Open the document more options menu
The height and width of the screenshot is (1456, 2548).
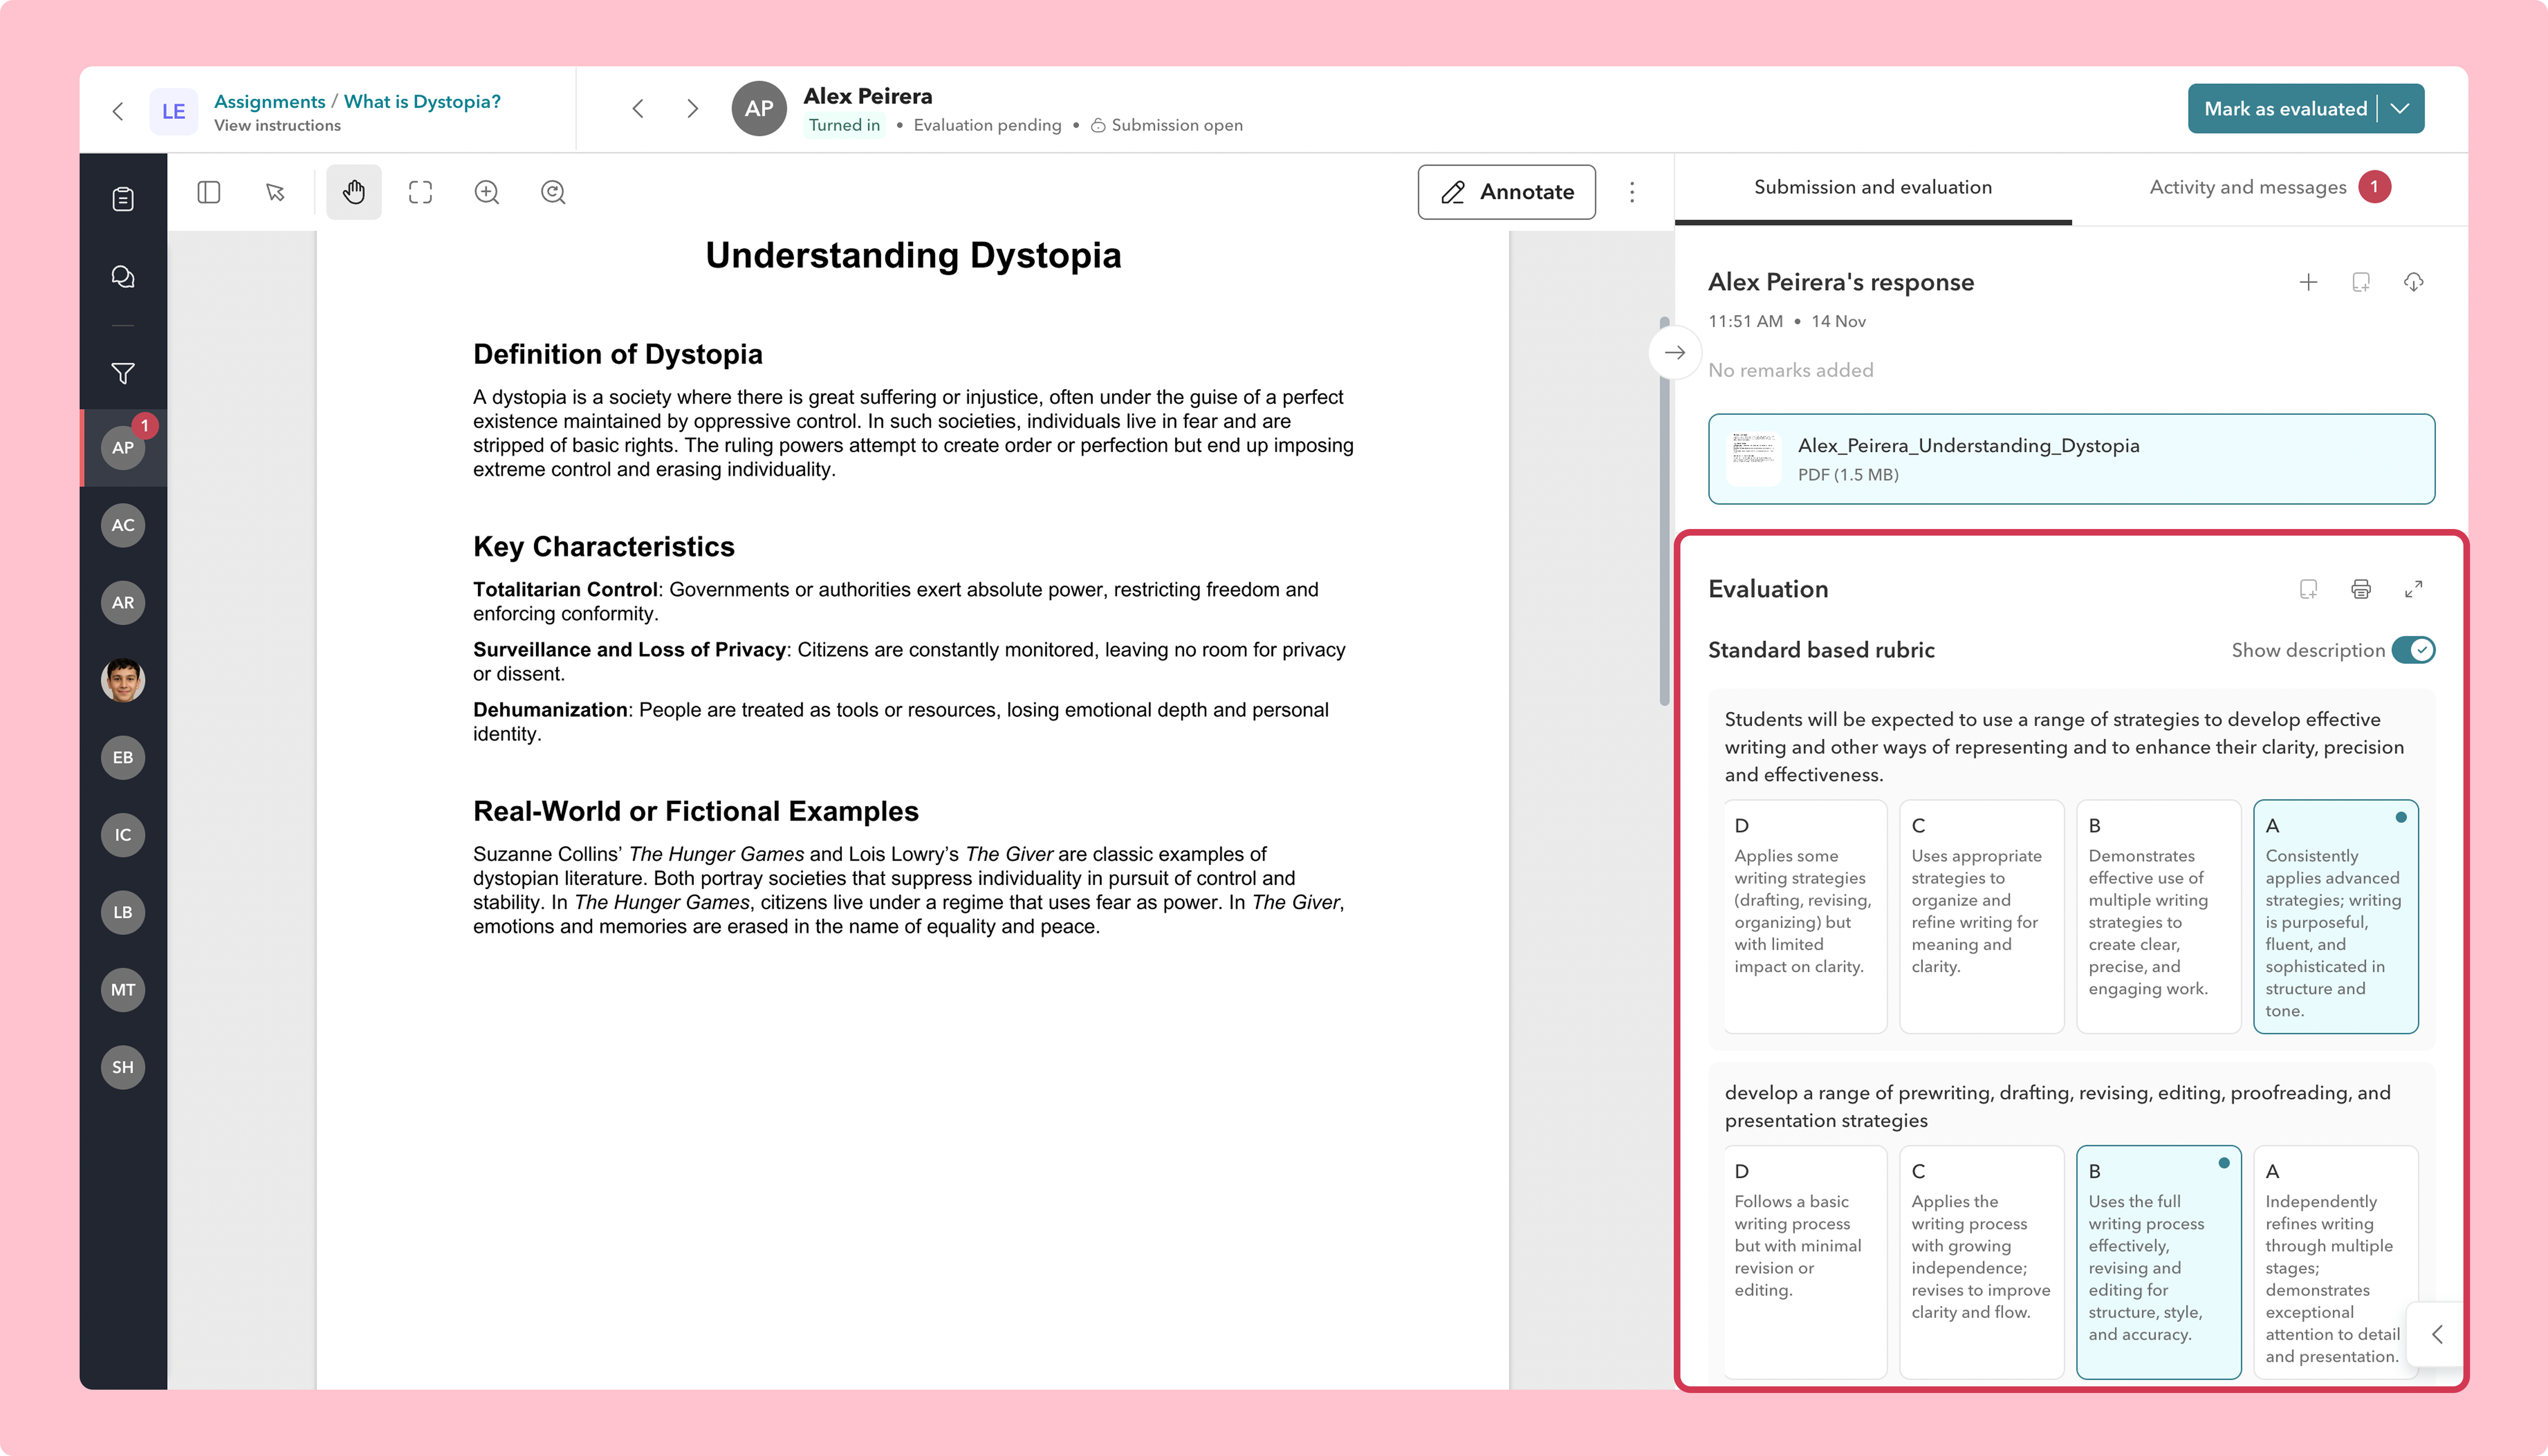(1632, 192)
